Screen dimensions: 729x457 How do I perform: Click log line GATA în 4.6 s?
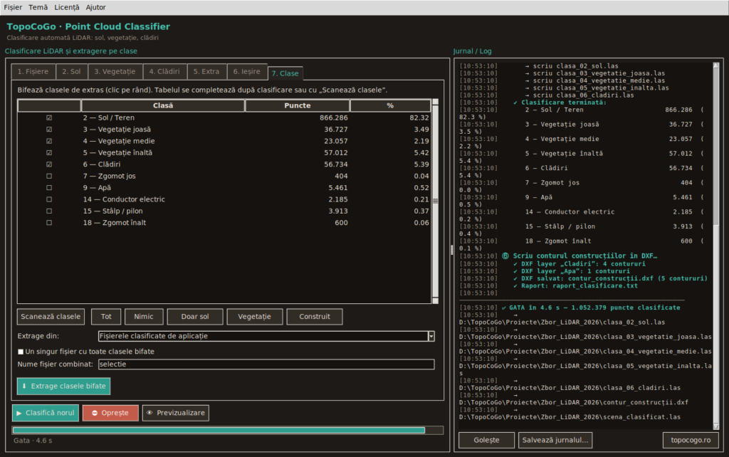coord(590,308)
